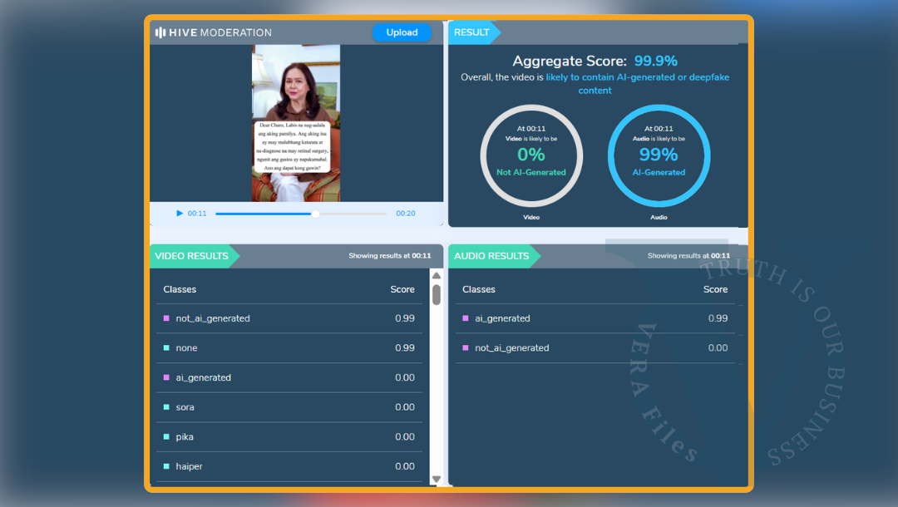The image size is (898, 507).
Task: Select the 'pika' class row
Action: coord(289,436)
